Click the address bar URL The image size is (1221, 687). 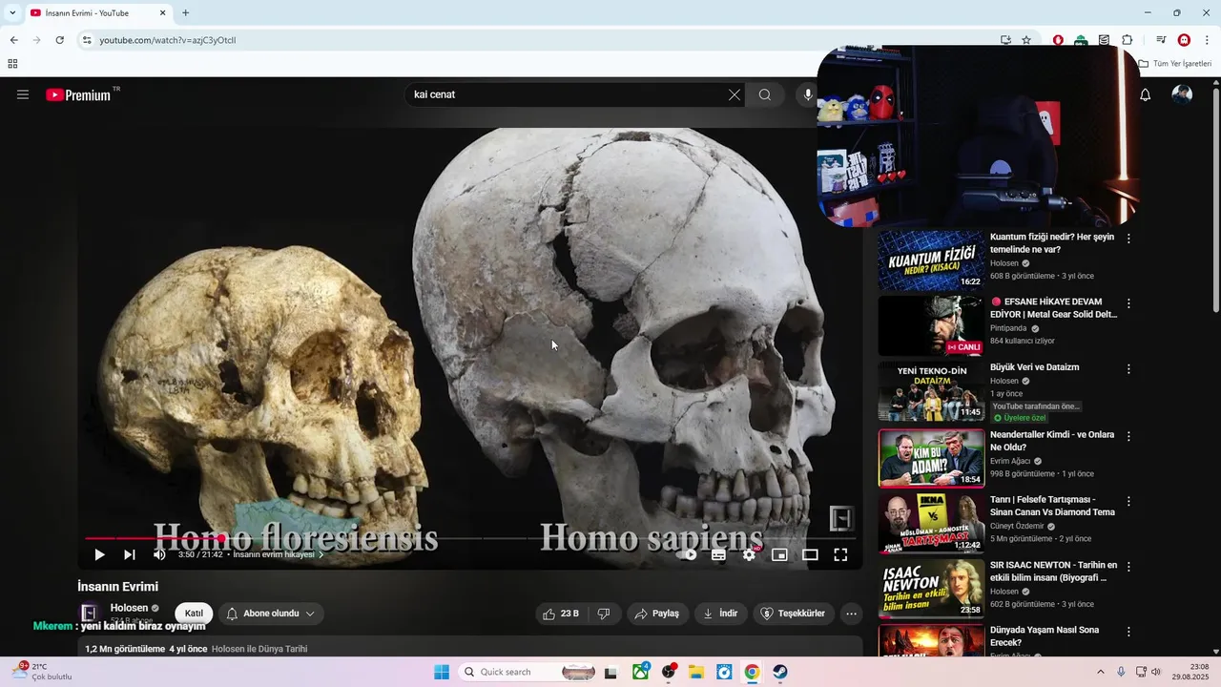pyautogui.click(x=168, y=40)
